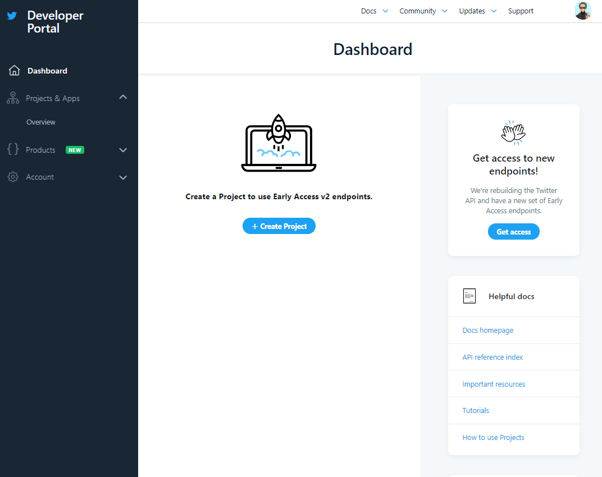Click the Projects & Apps hierarchy icon

point(13,98)
